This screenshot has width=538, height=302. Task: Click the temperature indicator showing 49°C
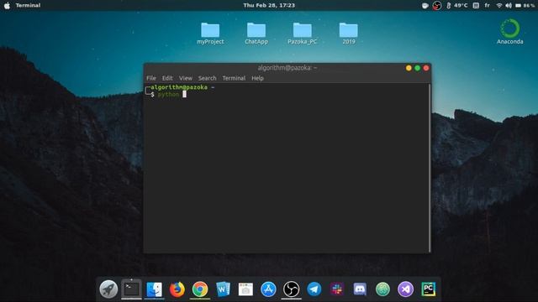(457, 6)
